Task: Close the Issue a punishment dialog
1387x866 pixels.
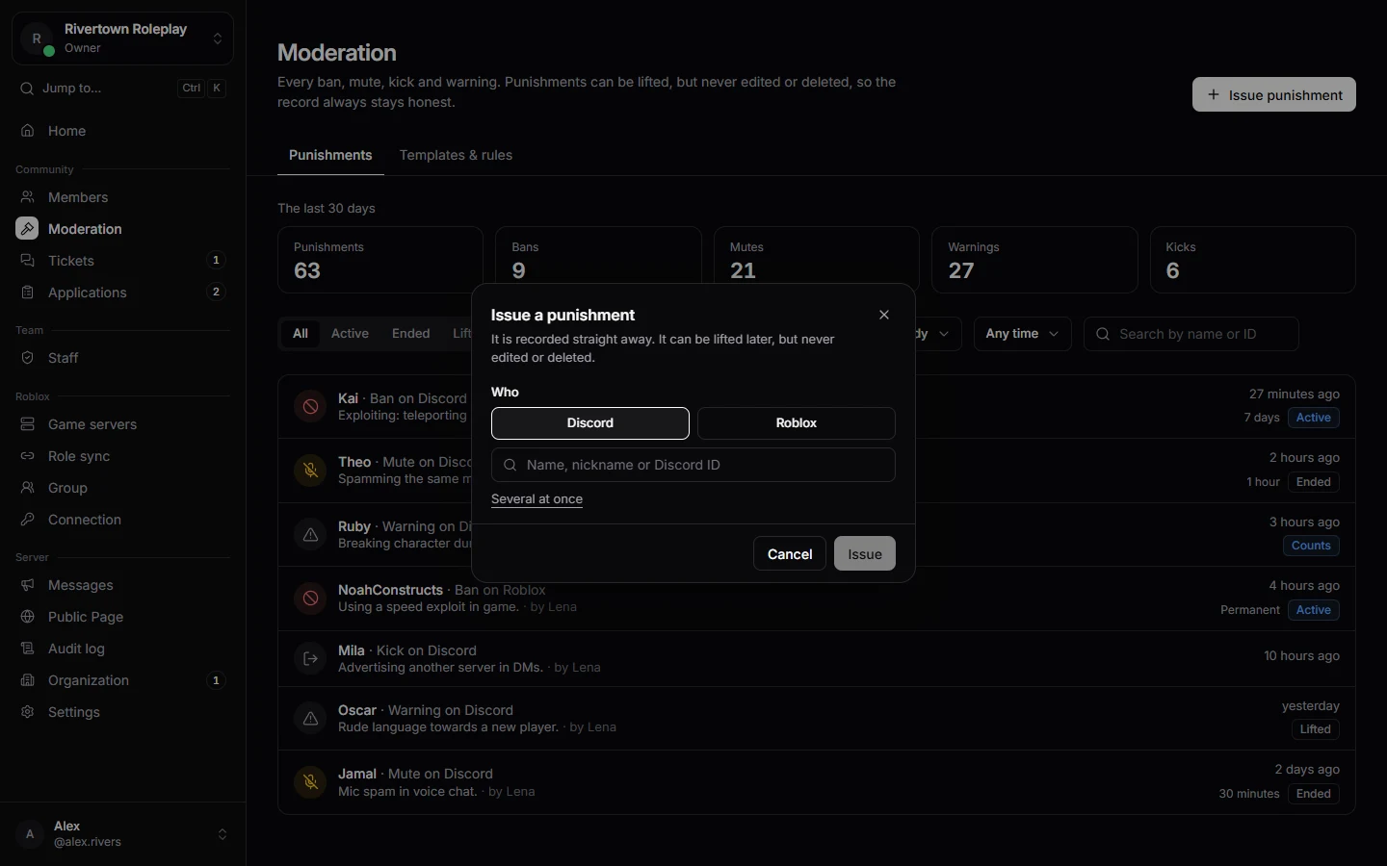Action: pos(884,315)
